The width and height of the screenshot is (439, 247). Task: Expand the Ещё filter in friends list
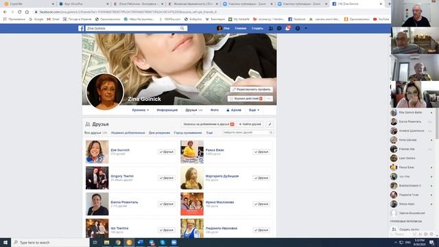coord(209,132)
